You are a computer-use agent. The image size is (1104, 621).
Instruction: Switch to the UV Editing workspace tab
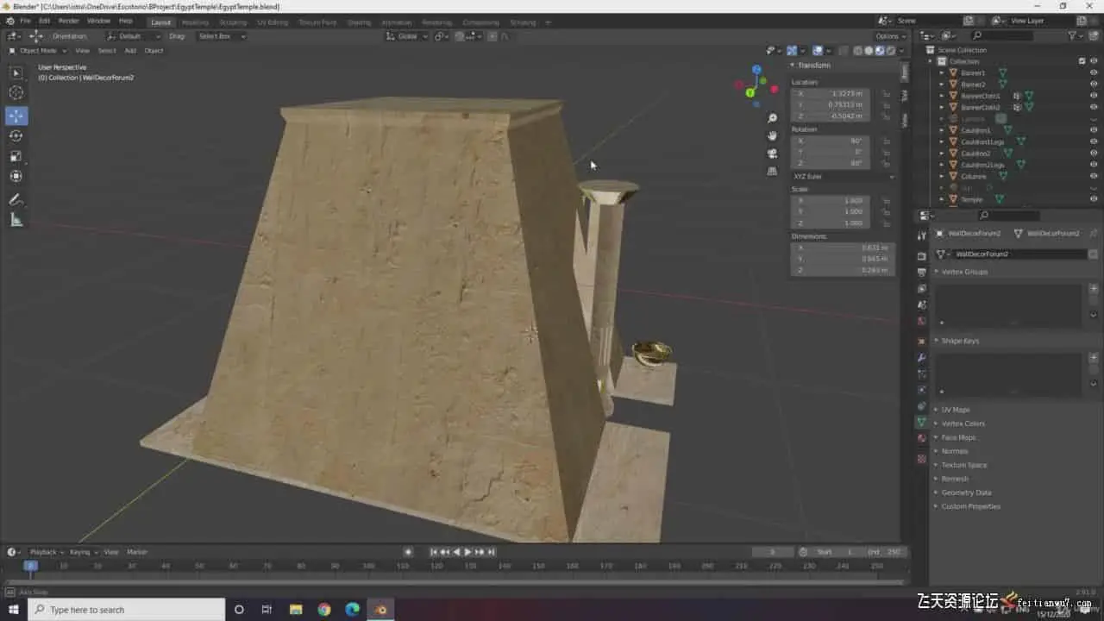click(x=273, y=22)
